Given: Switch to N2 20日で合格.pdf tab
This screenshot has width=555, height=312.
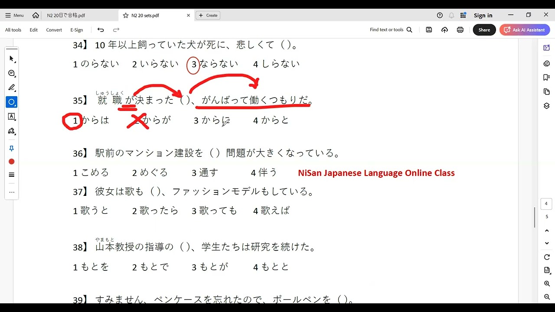Looking at the screenshot, I should (x=66, y=15).
